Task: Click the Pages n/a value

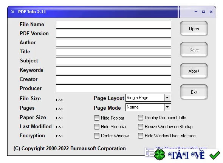Action: [59, 109]
